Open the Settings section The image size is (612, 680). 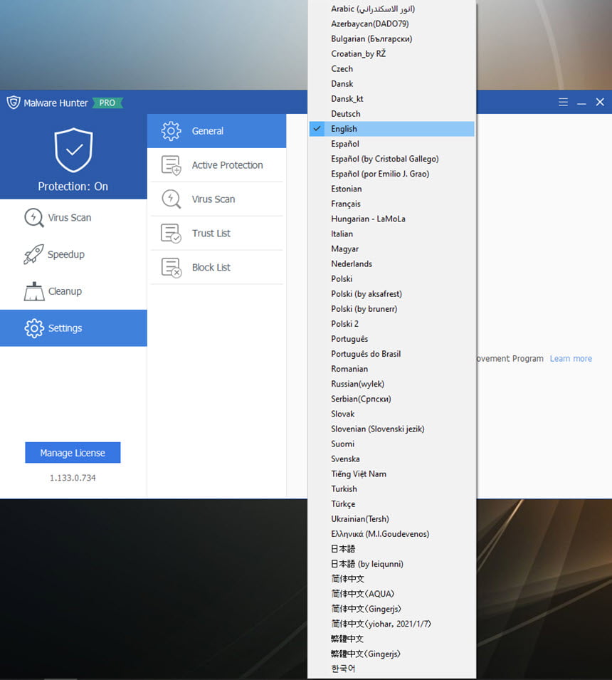pos(74,328)
